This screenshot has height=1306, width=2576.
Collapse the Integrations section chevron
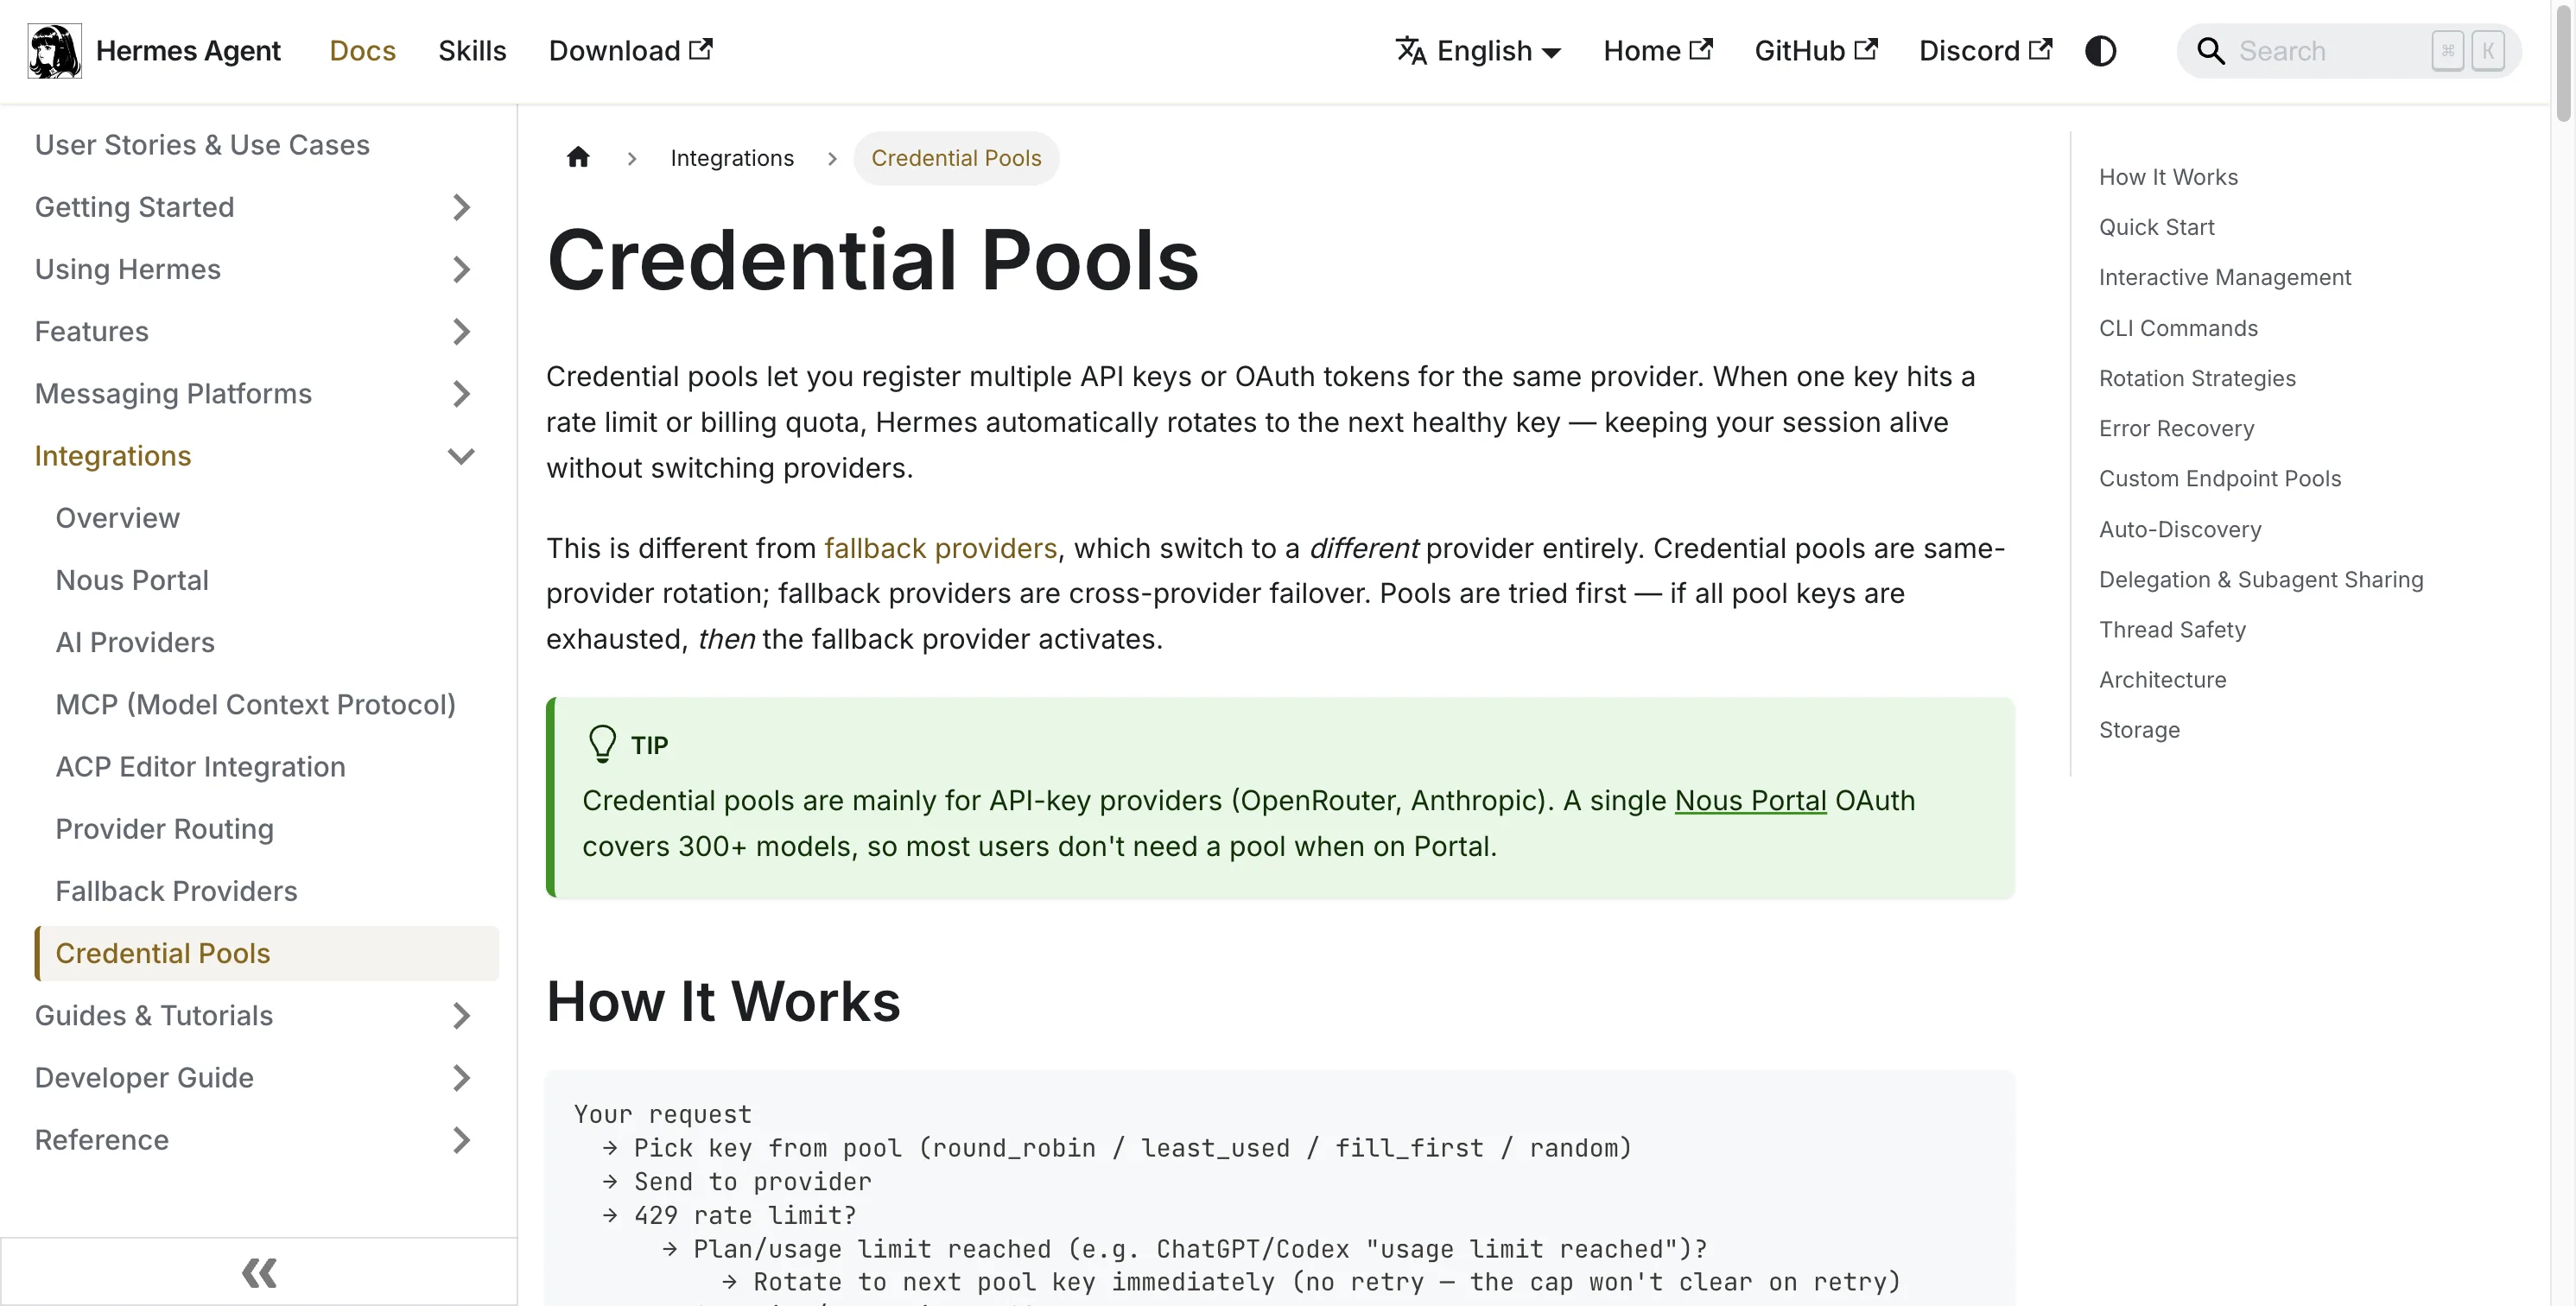pyautogui.click(x=461, y=456)
